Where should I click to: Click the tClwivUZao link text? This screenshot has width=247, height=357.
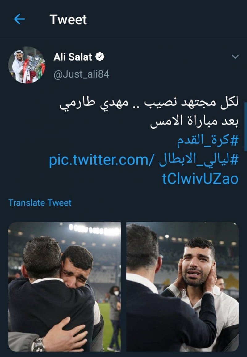200,179
